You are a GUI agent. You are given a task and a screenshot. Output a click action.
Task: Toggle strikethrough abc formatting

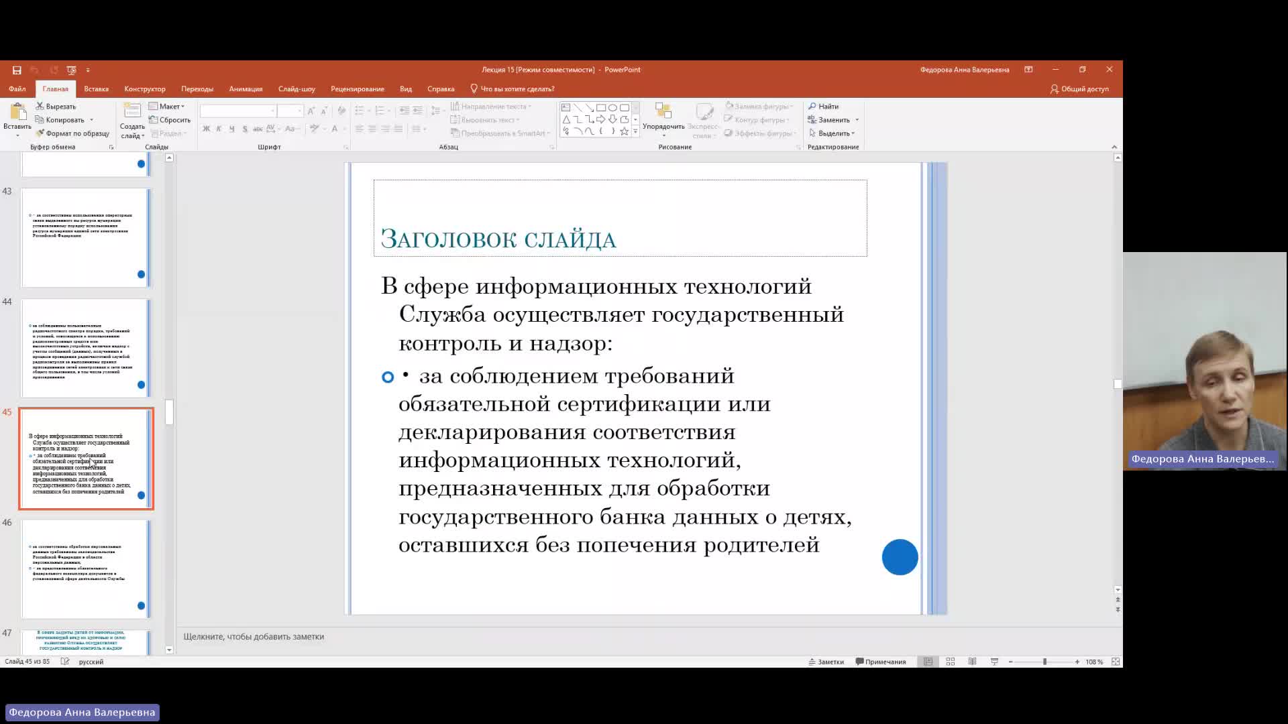(258, 129)
